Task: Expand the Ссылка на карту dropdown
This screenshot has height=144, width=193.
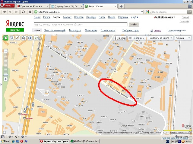Action: coord(176,31)
